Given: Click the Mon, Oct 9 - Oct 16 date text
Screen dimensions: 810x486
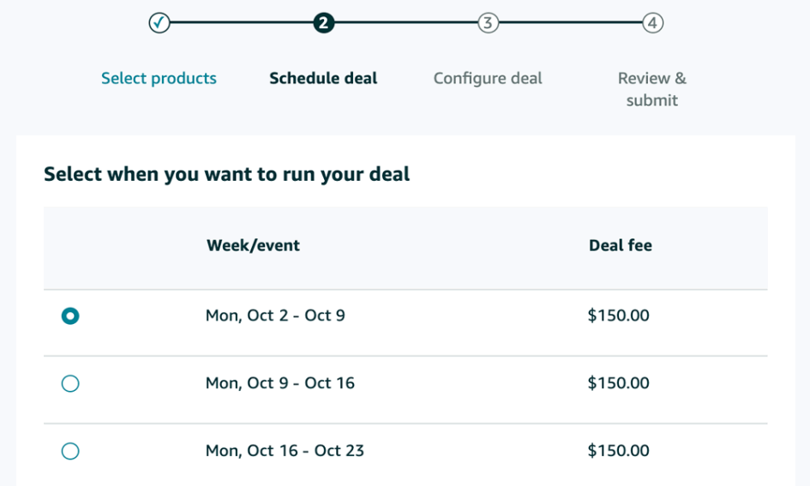Looking at the screenshot, I should pyautogui.click(x=279, y=383).
